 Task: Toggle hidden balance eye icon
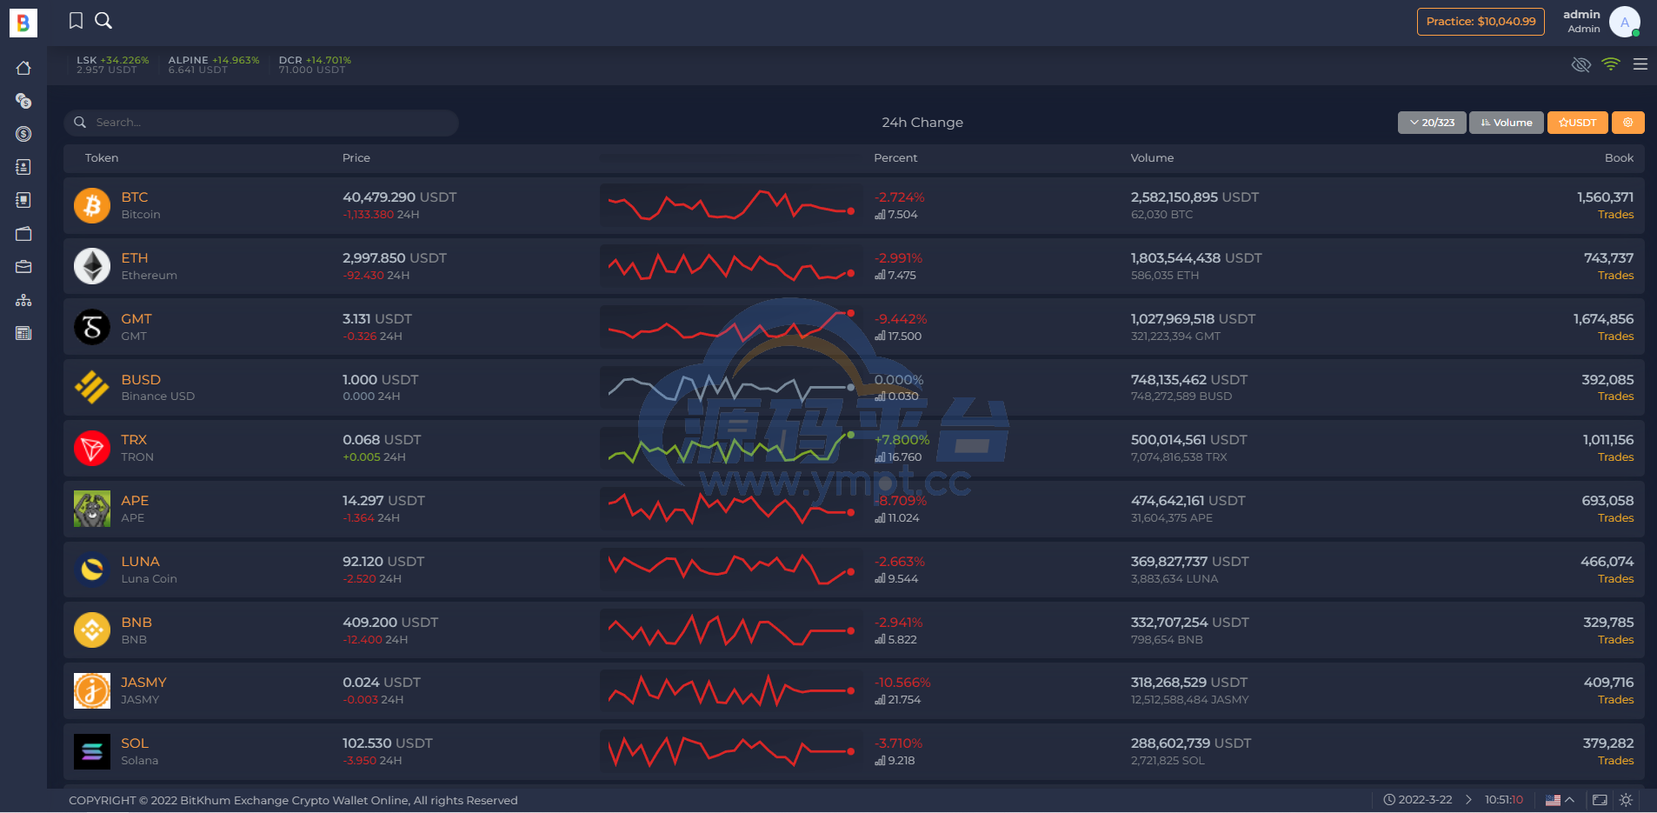[1581, 64]
